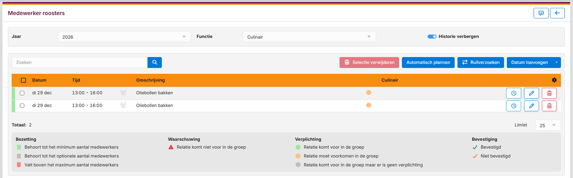573x178 pixels.
Task: Click orange Culinair dot in first row
Action: 369,93
